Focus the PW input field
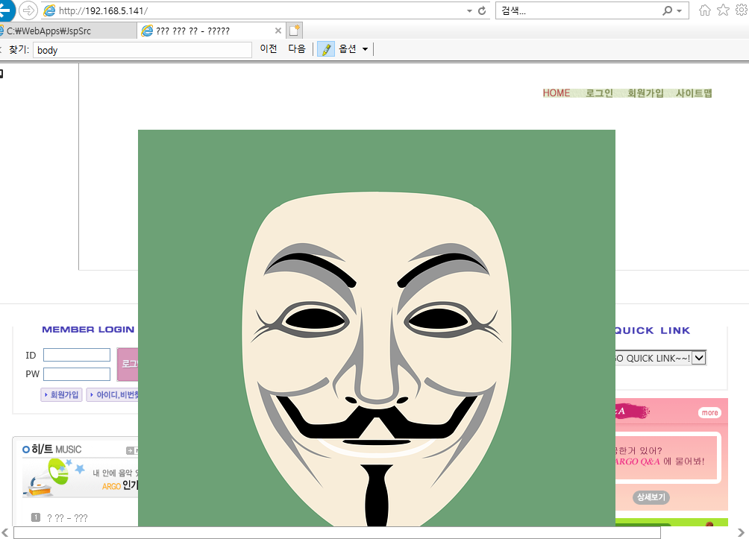Image resolution: width=749 pixels, height=539 pixels. pyautogui.click(x=77, y=373)
